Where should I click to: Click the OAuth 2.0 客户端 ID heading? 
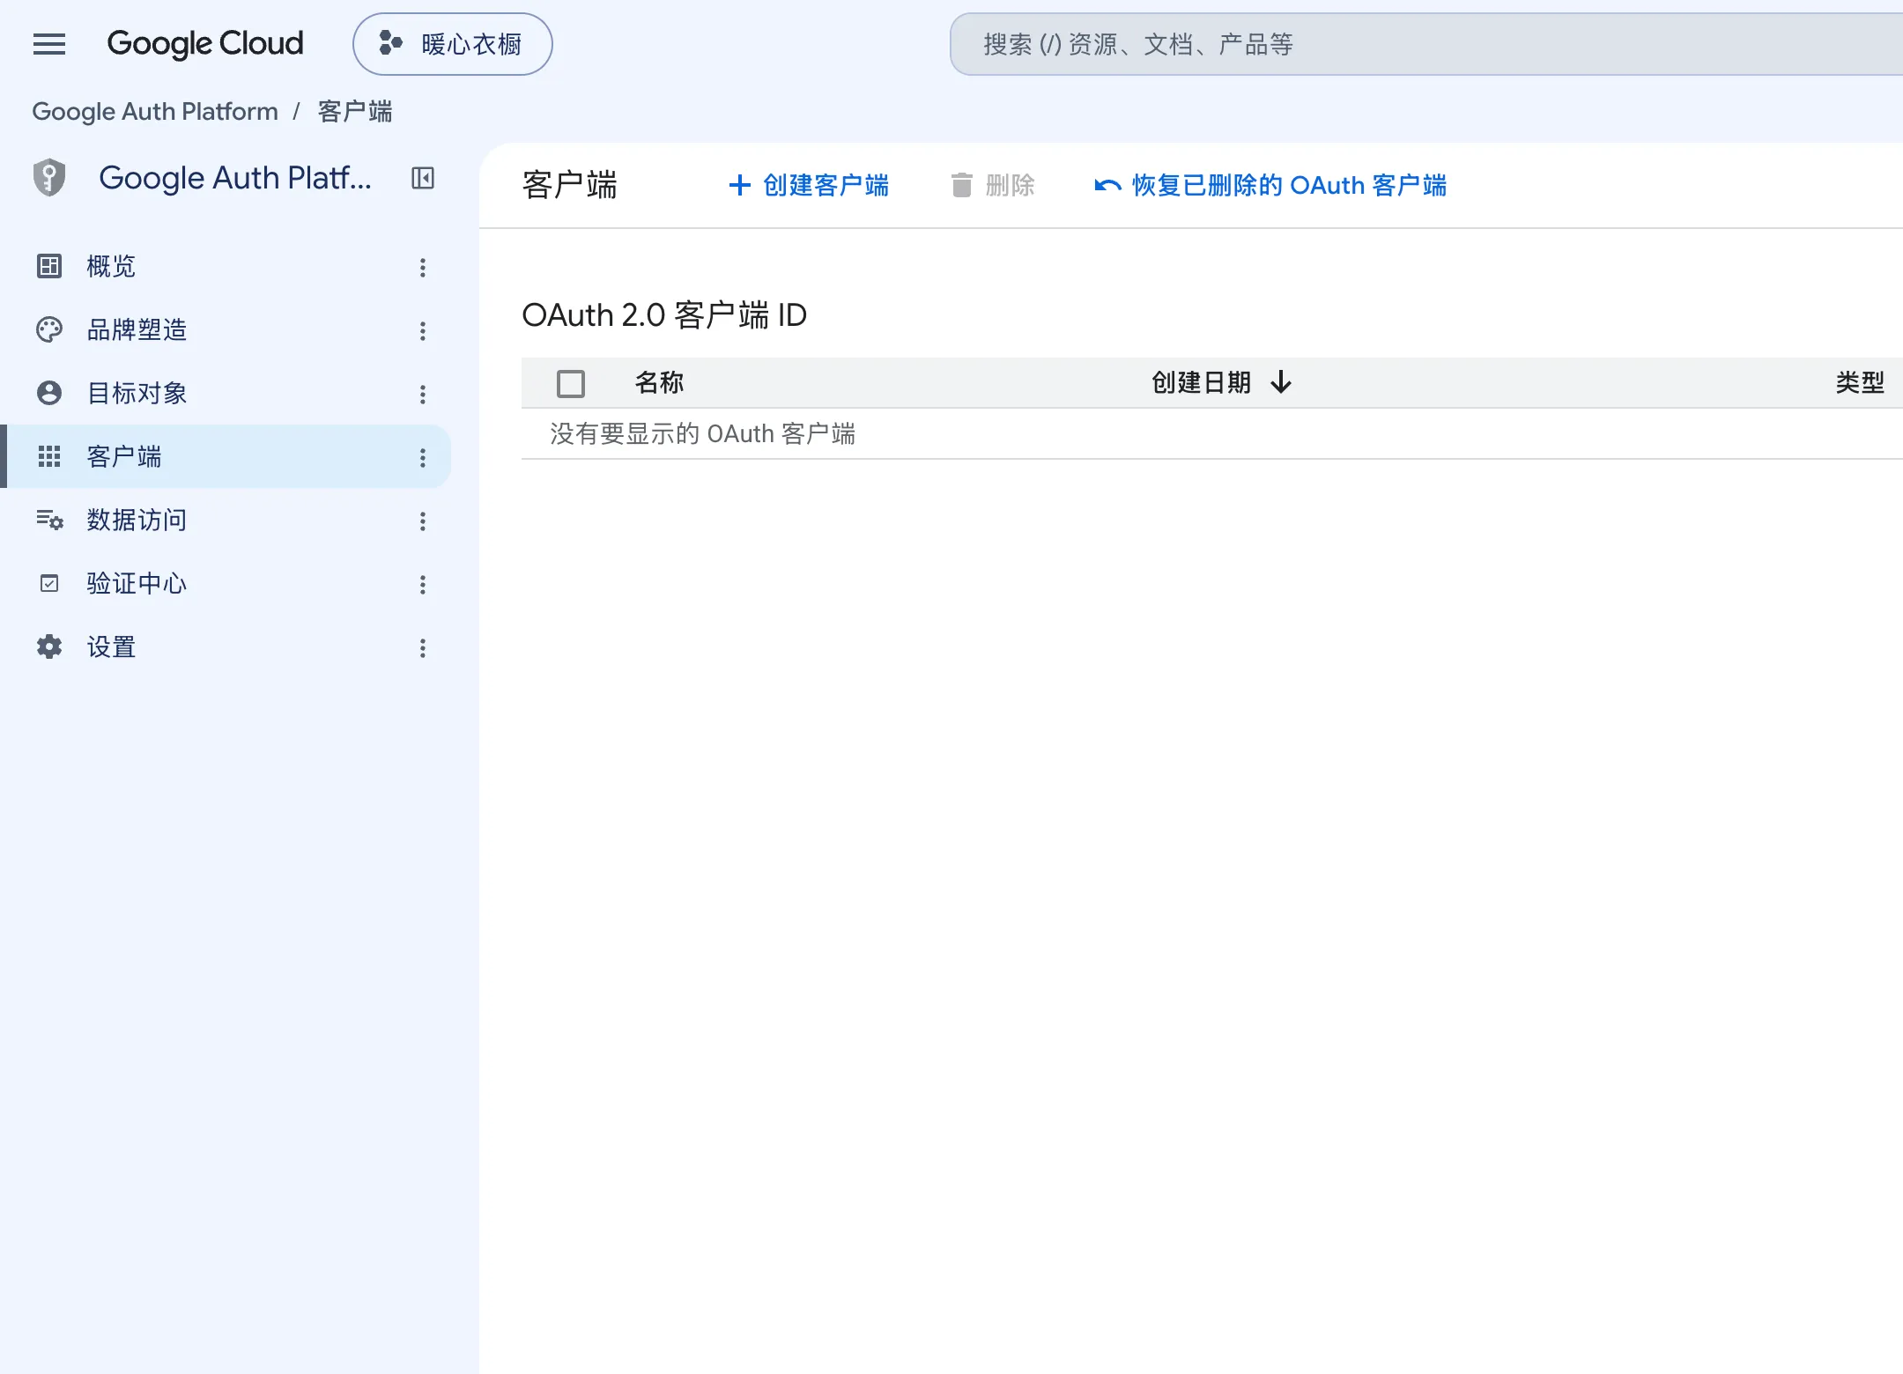pos(664,315)
